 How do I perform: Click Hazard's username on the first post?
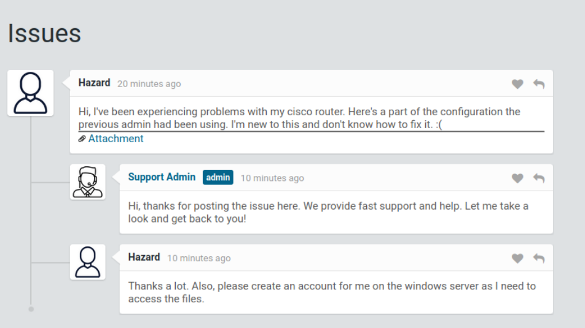pyautogui.click(x=95, y=83)
